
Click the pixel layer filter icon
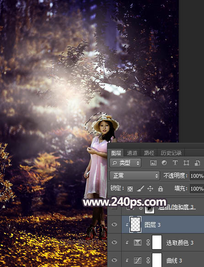153,163
